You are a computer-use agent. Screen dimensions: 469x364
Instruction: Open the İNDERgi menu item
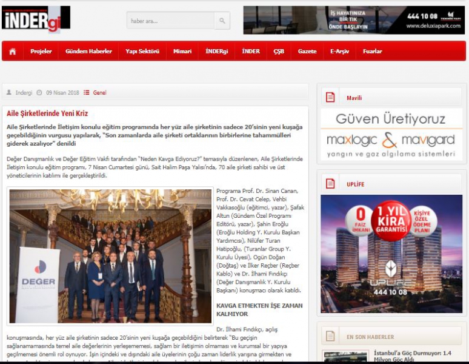tap(217, 52)
